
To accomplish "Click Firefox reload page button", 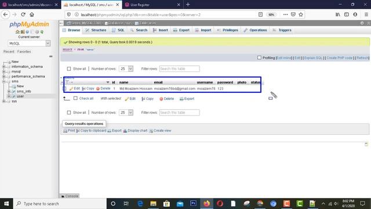I will pyautogui.click(x=23, y=15).
